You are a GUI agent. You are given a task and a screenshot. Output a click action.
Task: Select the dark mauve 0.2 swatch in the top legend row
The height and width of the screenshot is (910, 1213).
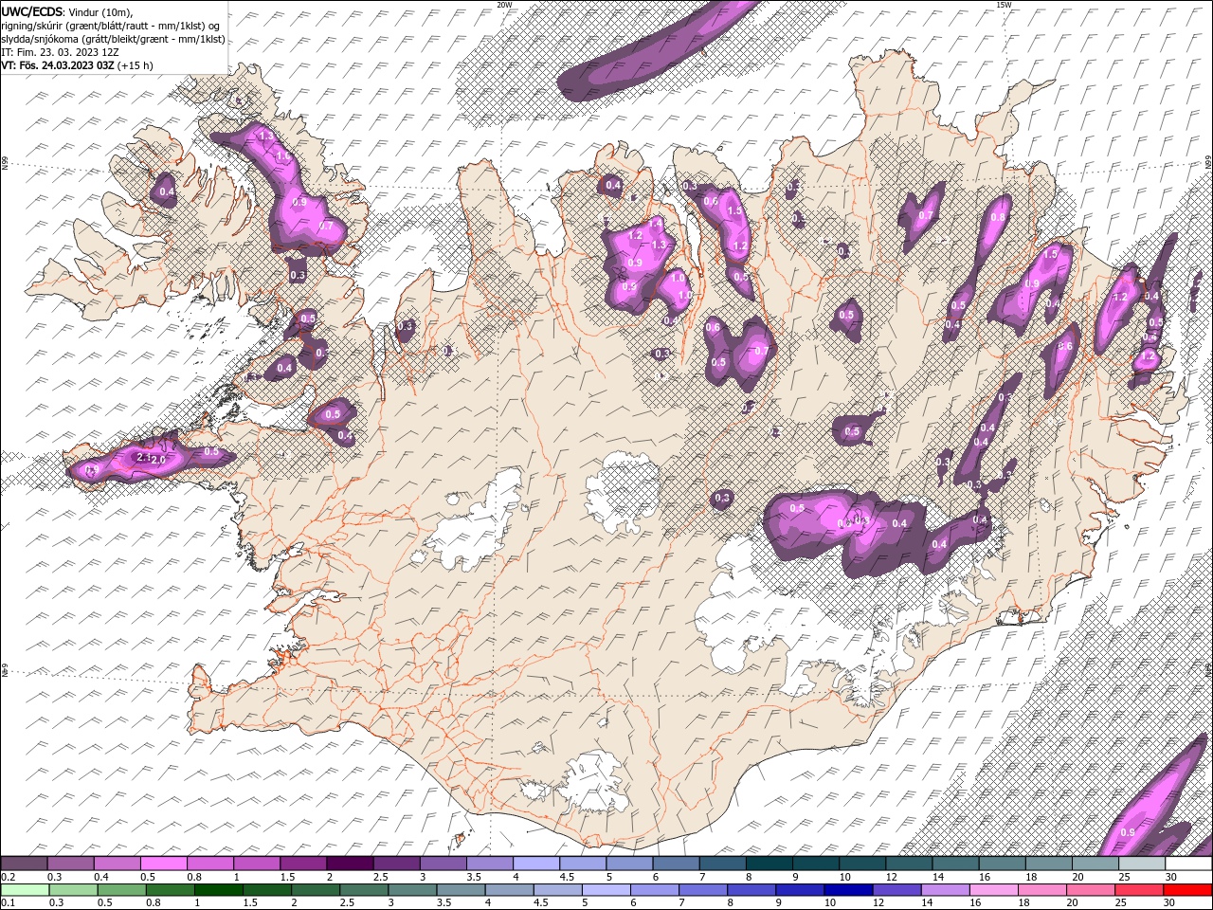click(25, 864)
